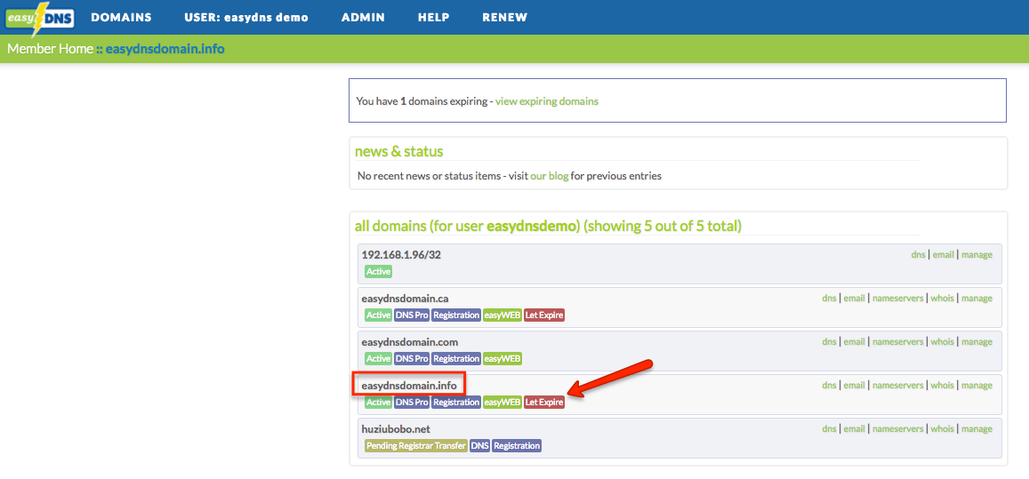Open the USER: easydns demo menu

click(246, 18)
